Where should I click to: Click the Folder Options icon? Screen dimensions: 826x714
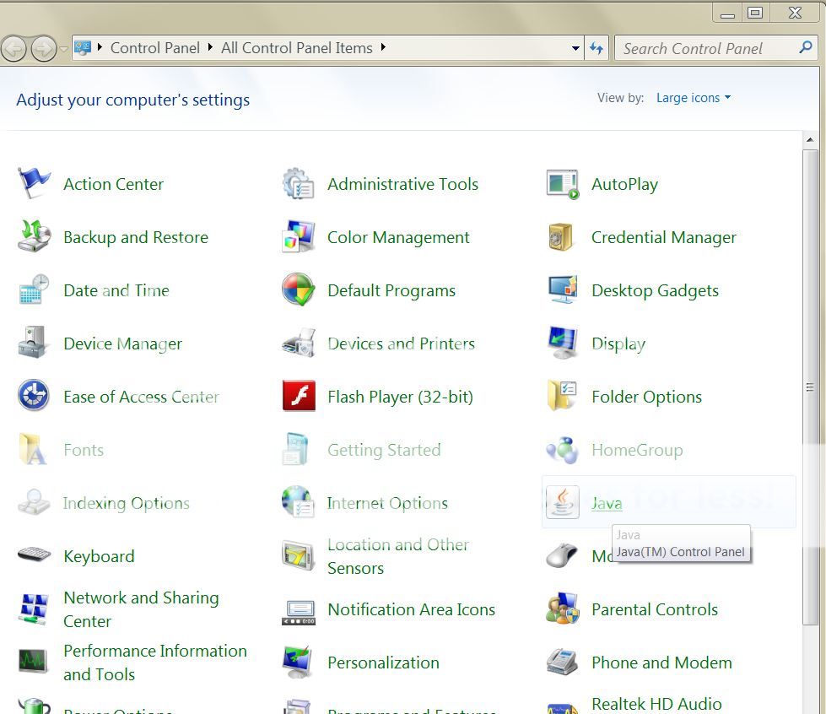pyautogui.click(x=562, y=396)
